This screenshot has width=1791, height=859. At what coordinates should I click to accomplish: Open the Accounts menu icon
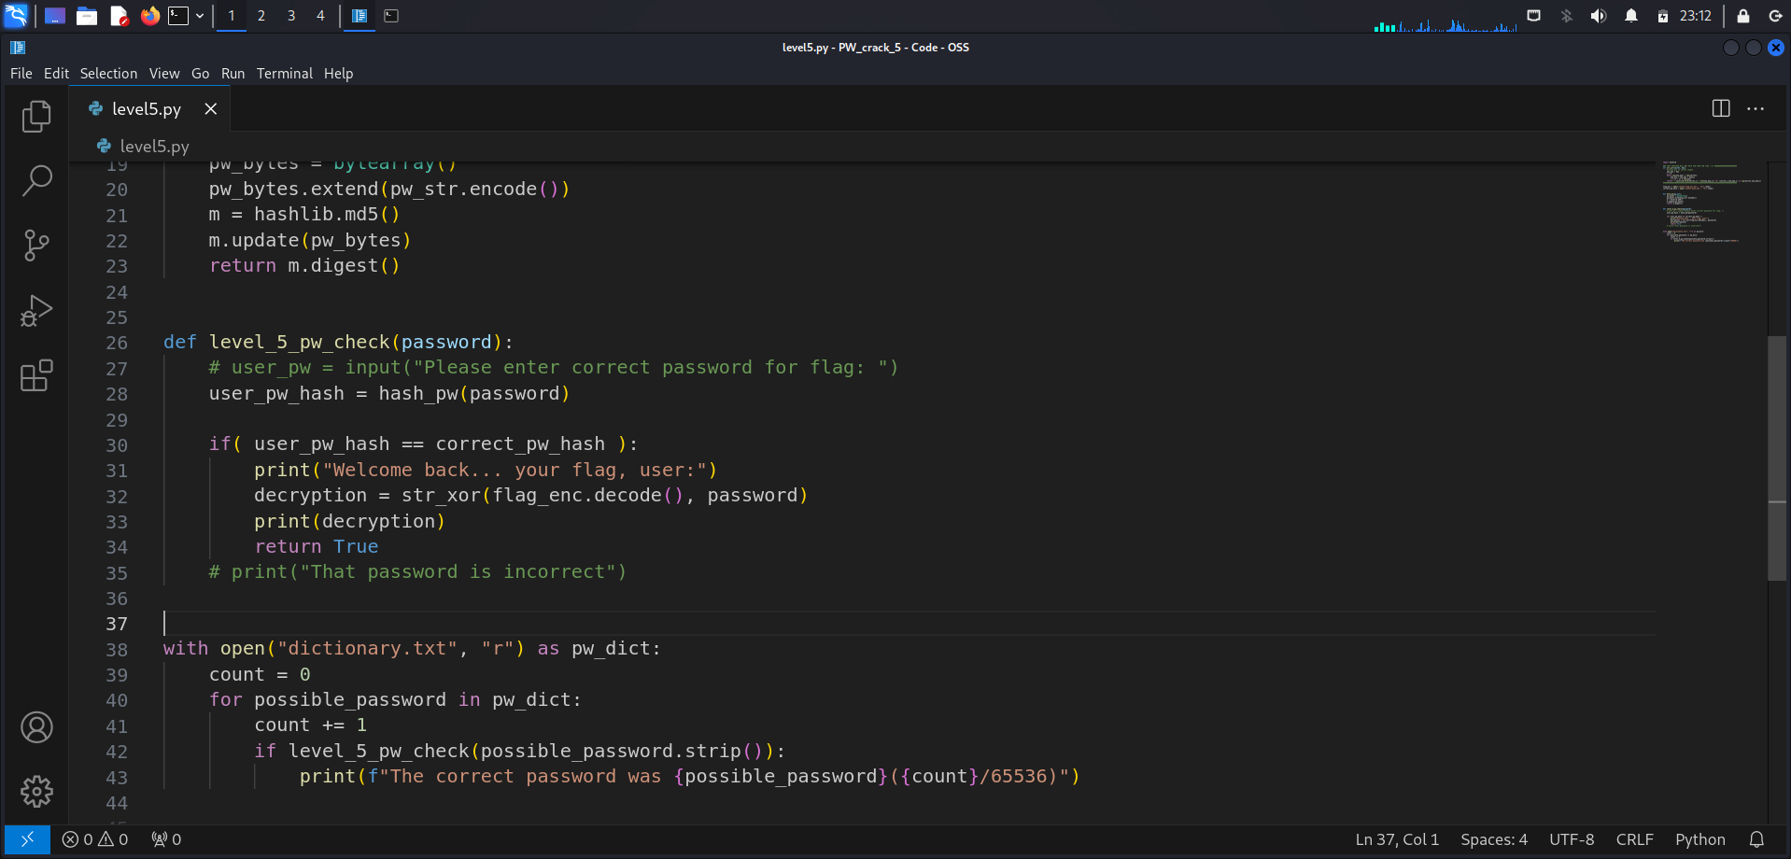point(36,727)
